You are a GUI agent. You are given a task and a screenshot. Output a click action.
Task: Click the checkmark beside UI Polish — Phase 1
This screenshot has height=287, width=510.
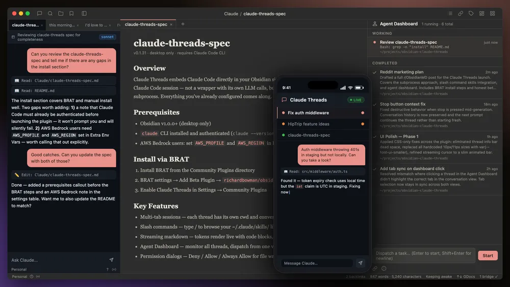(x=374, y=137)
